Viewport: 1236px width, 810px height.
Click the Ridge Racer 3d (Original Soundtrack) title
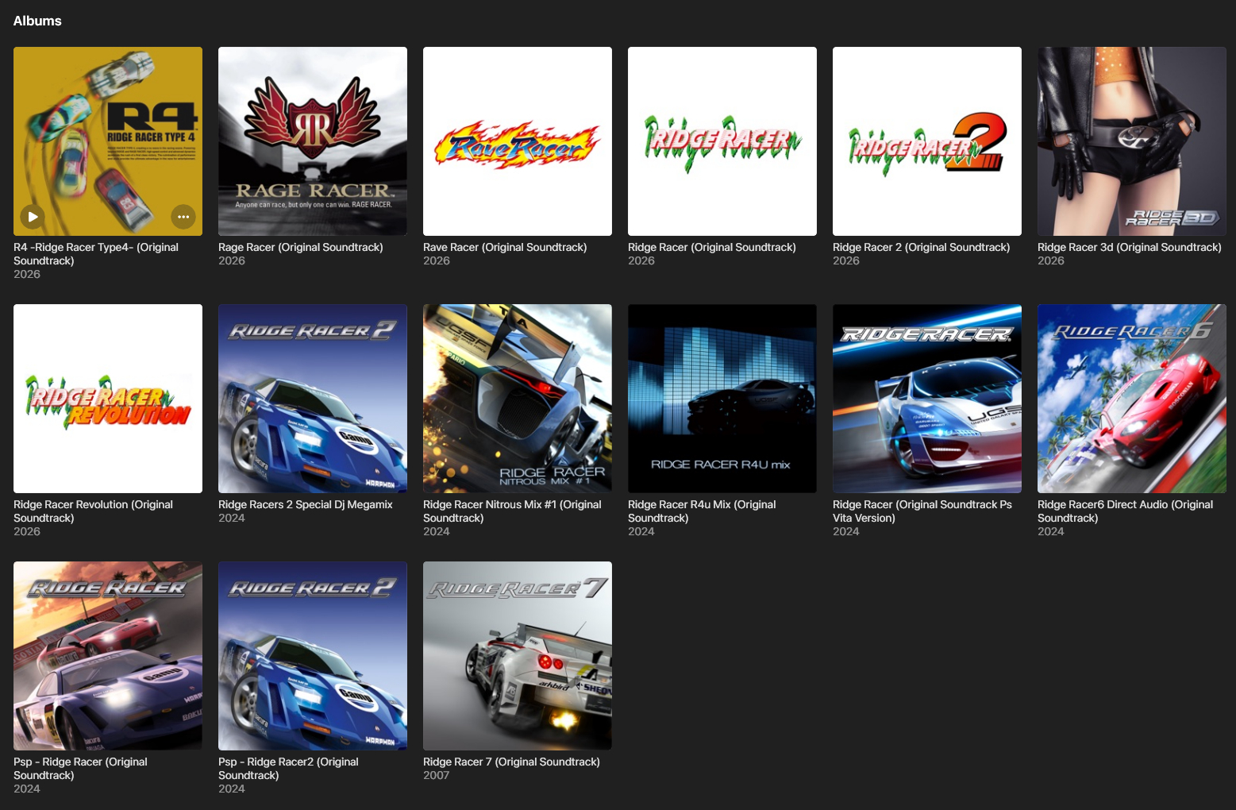[1129, 247]
